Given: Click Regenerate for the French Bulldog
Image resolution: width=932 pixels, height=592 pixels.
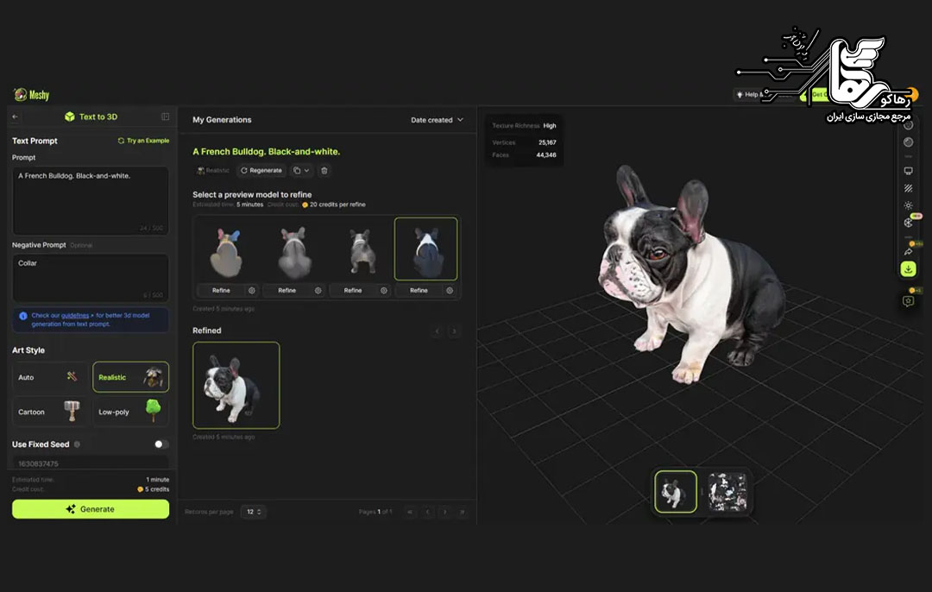Looking at the screenshot, I should coord(261,171).
